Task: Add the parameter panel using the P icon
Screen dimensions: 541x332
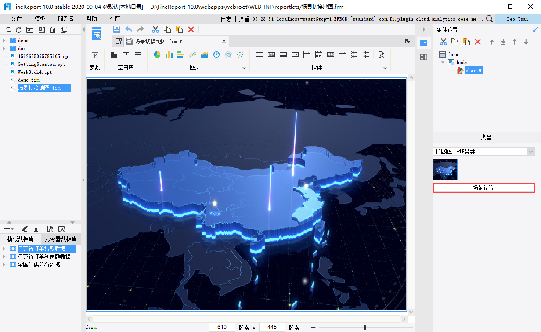Action: (94, 55)
